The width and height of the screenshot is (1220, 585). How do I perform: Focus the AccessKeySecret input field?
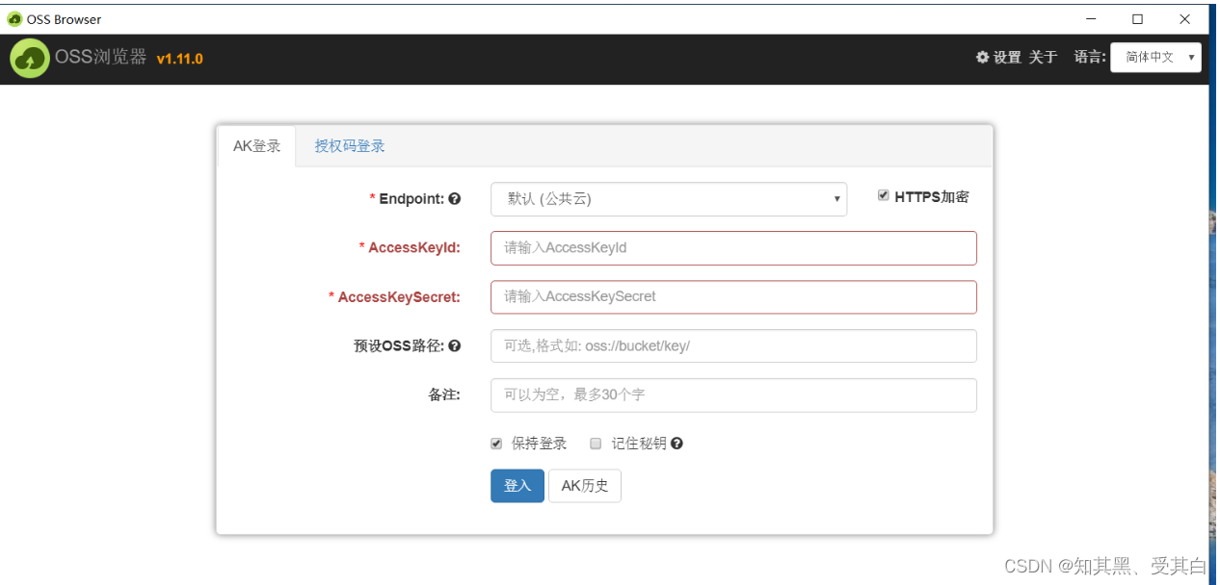pos(733,297)
